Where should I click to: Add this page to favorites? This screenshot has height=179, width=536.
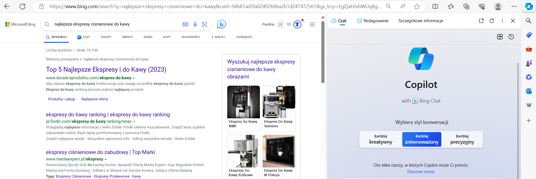(x=417, y=6)
